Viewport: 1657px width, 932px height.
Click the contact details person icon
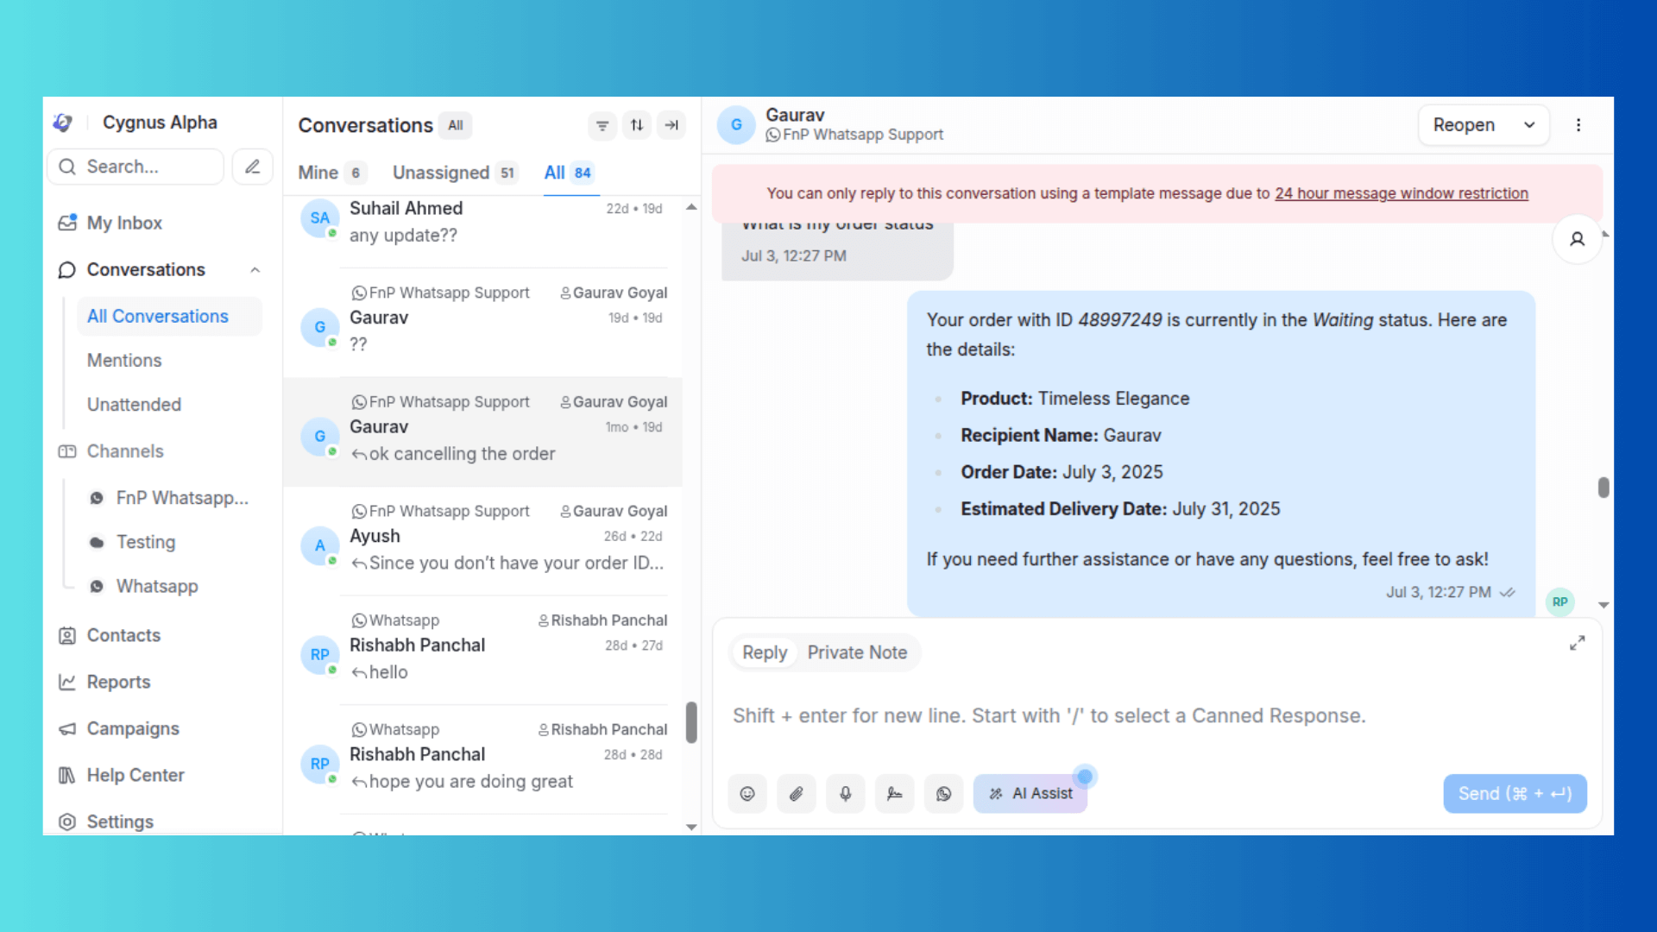[x=1577, y=239]
